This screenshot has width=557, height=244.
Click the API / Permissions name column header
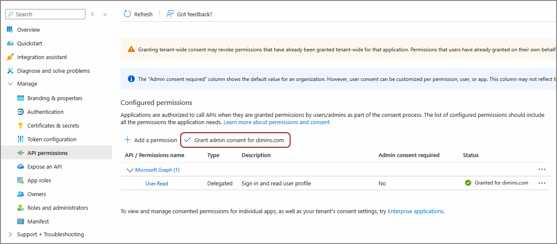click(x=154, y=155)
